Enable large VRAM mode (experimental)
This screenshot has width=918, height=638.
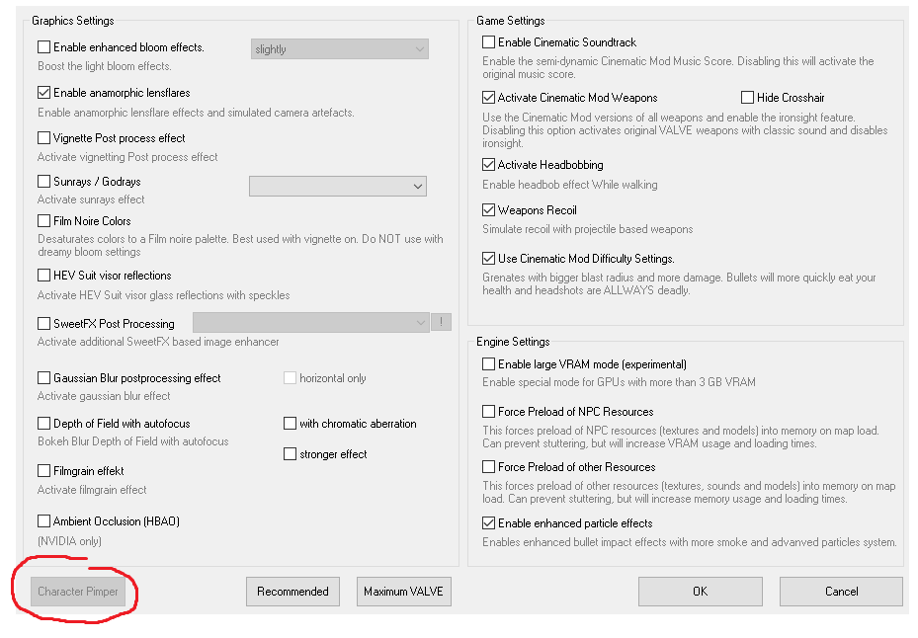tap(489, 365)
